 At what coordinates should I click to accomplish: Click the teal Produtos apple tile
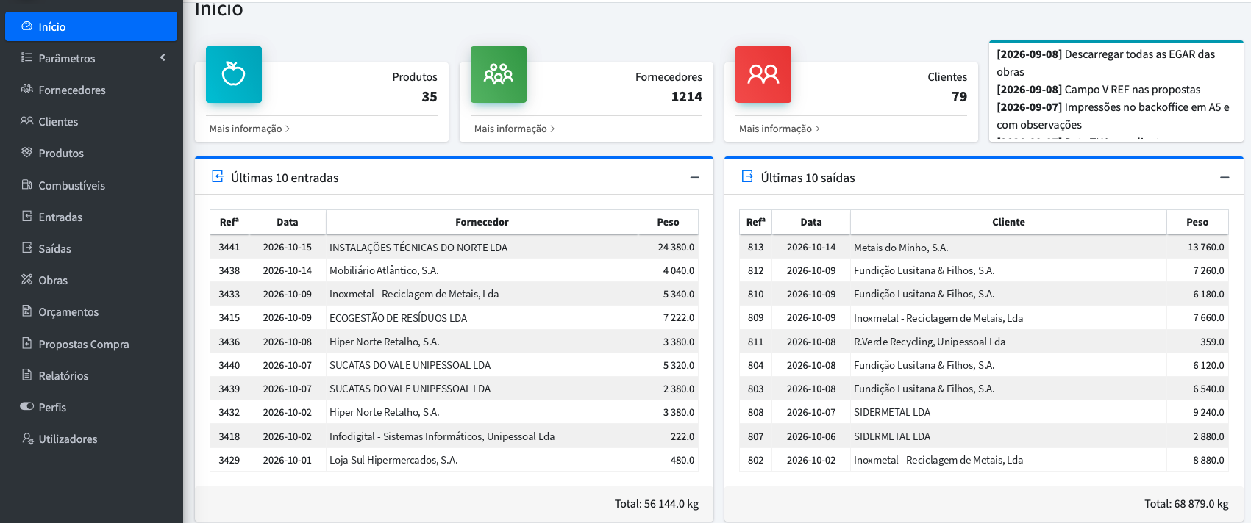pos(234,74)
